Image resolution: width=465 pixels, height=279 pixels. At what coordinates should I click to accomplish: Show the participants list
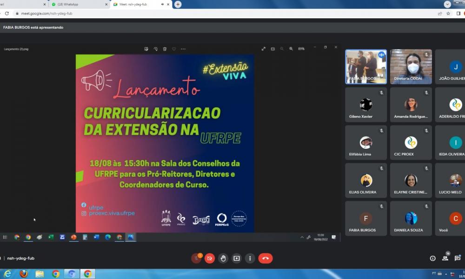[x=445, y=258]
